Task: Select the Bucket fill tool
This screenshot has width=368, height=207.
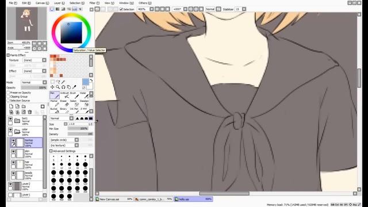Action: 55,110
